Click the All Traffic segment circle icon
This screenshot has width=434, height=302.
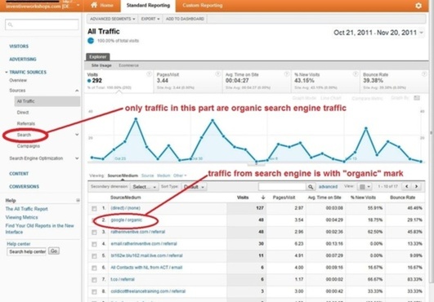click(91, 41)
